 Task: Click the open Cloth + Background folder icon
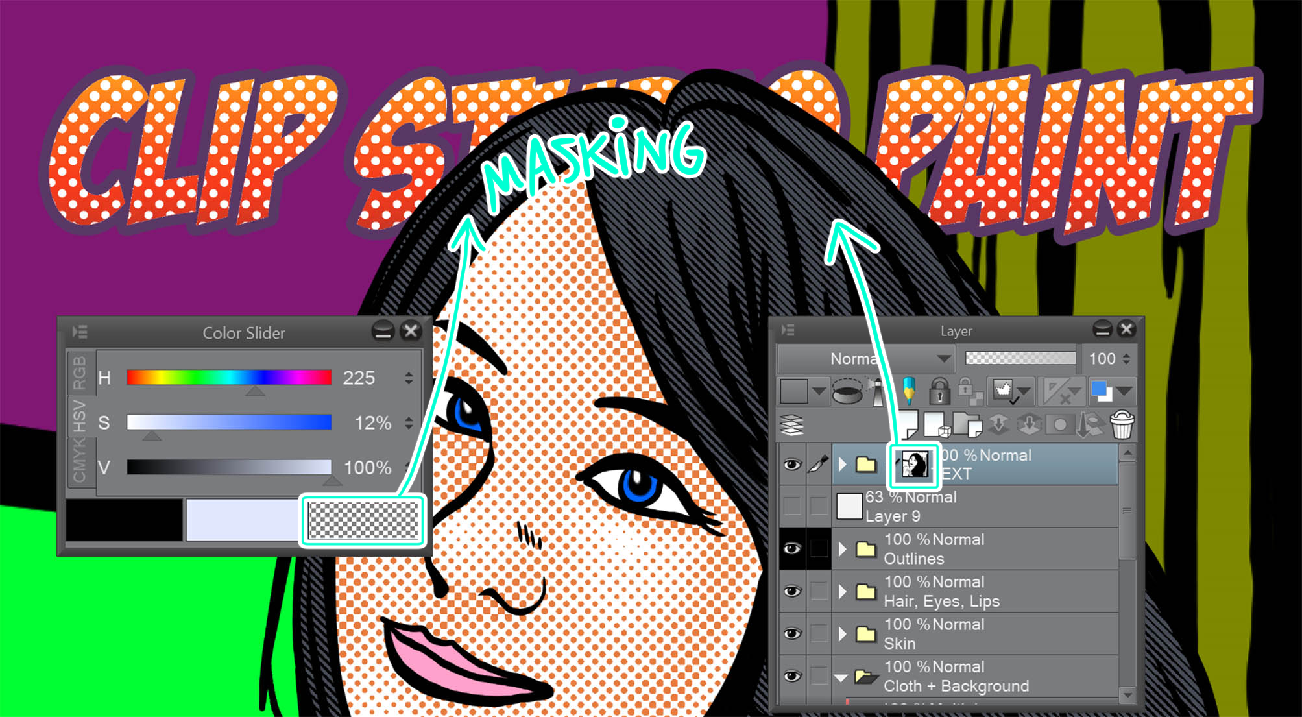pyautogui.click(x=865, y=677)
